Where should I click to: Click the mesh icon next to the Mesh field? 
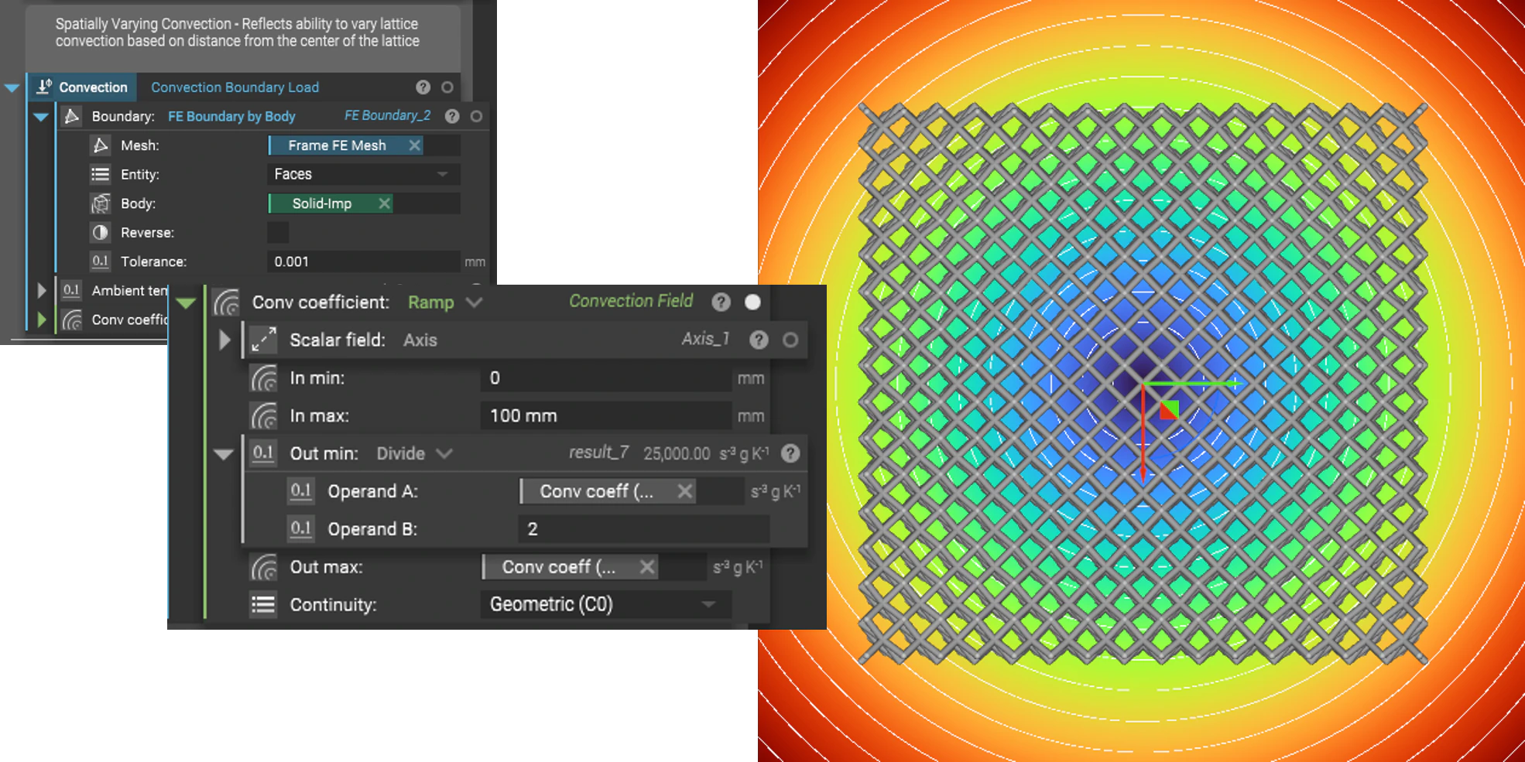point(101,145)
